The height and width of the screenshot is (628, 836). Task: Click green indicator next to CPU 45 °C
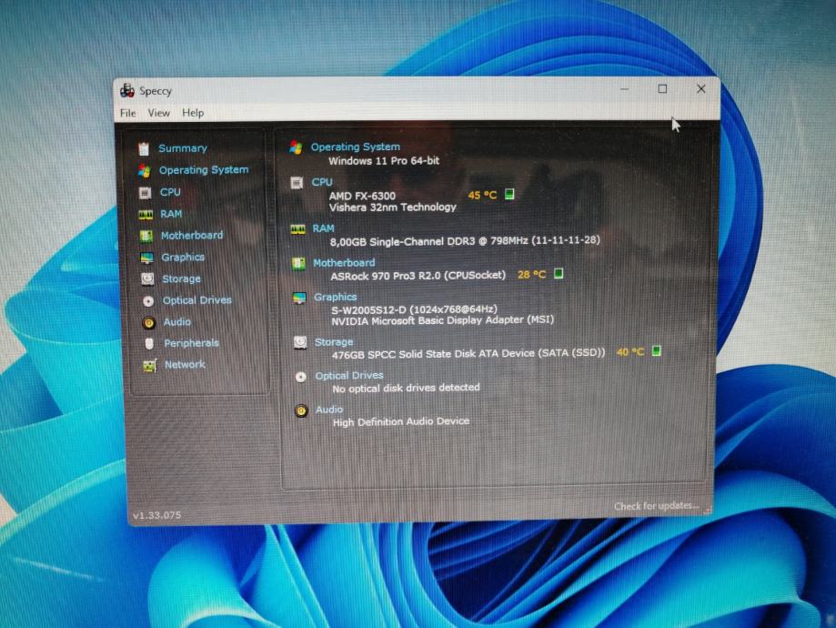click(x=509, y=194)
